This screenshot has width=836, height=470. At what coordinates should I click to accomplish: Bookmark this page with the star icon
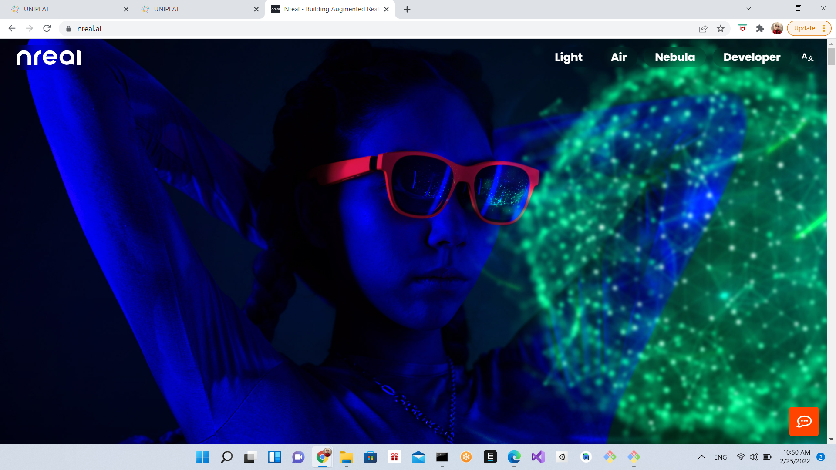tap(721, 28)
